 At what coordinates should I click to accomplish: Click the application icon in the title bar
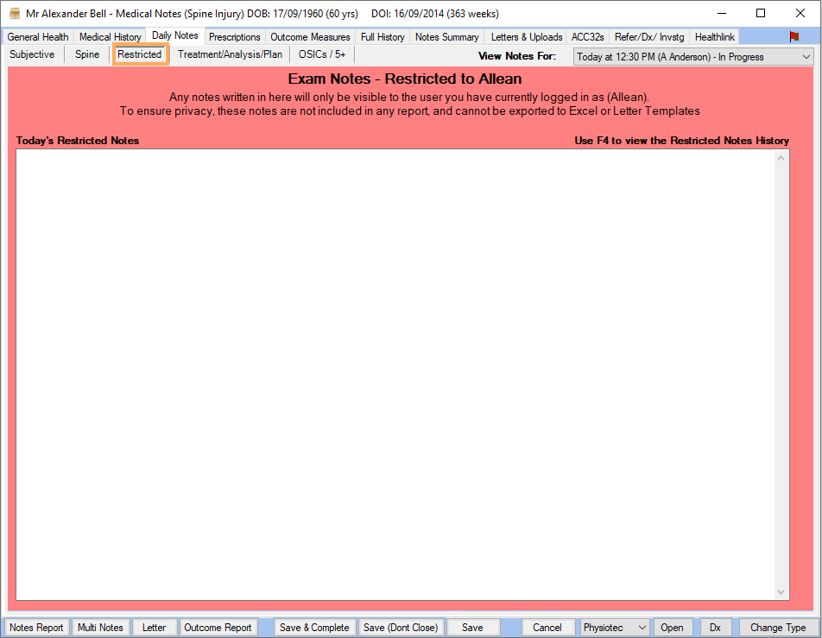[x=13, y=13]
